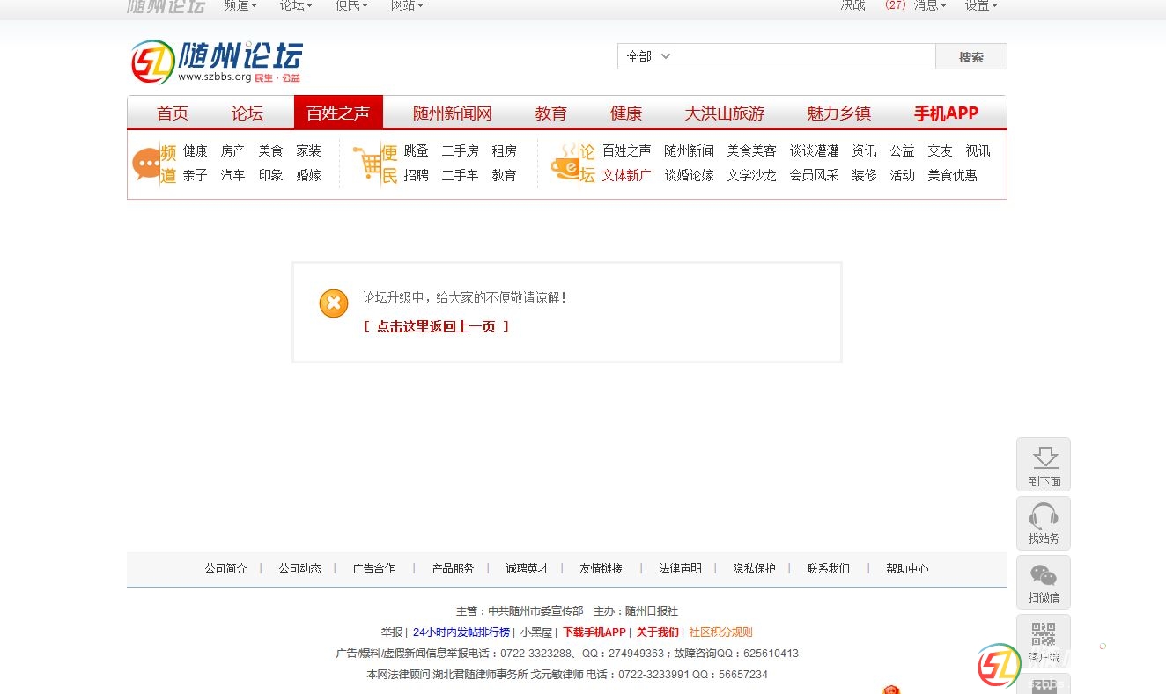Expand the 全部 search scope dropdown
This screenshot has width=1166, height=694.
[x=648, y=56]
